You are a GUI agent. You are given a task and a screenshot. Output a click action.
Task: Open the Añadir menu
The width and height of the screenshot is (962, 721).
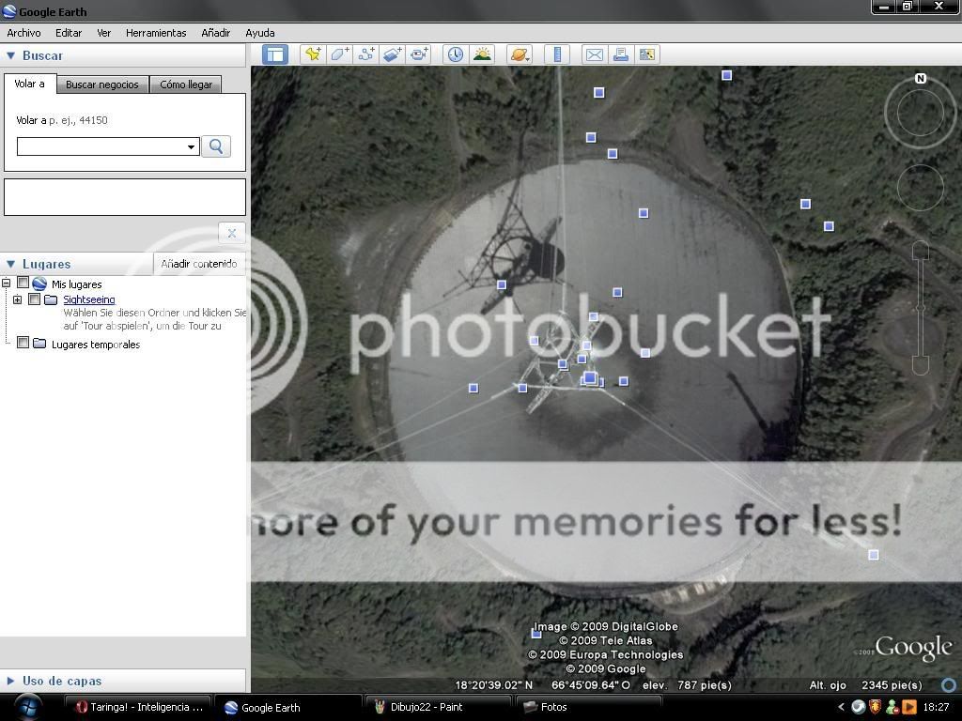[216, 33]
